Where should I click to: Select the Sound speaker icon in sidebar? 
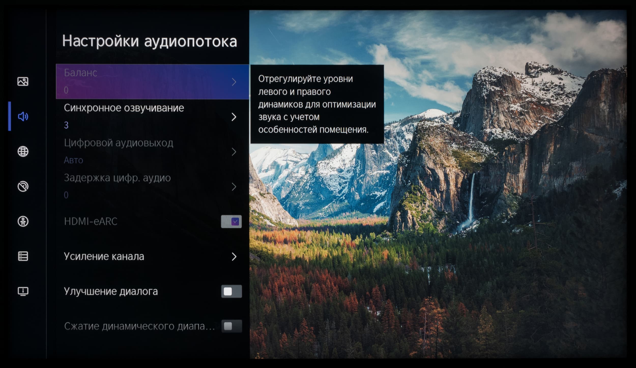coord(23,117)
